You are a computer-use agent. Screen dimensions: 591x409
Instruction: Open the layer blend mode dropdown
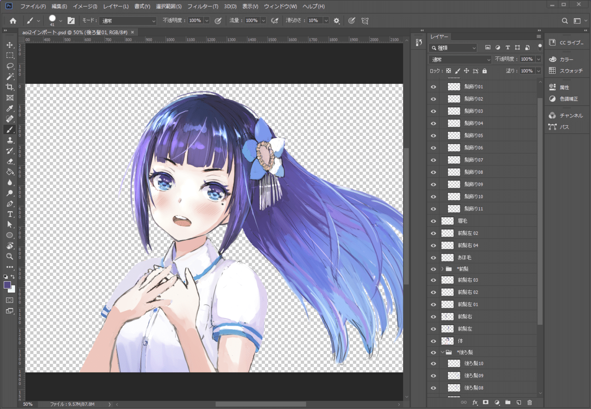point(460,59)
